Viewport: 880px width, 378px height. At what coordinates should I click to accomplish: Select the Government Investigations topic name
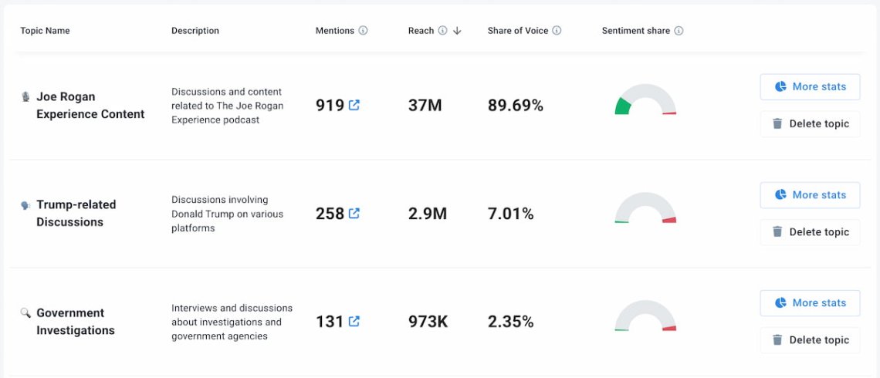click(x=75, y=322)
